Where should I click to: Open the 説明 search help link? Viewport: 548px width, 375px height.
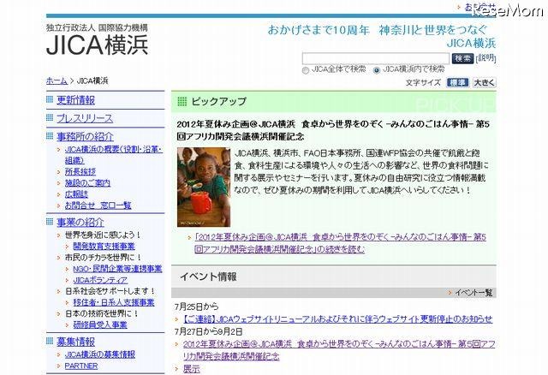coord(486,57)
